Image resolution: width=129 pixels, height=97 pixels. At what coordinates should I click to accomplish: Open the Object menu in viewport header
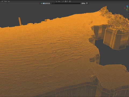point(5,1)
